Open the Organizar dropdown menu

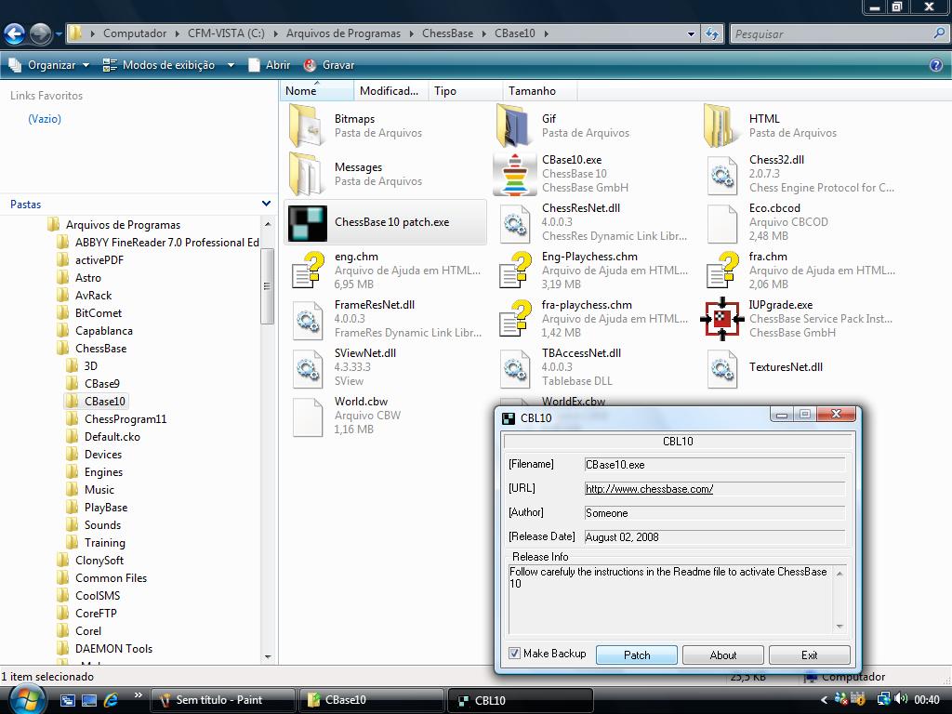tap(48, 65)
